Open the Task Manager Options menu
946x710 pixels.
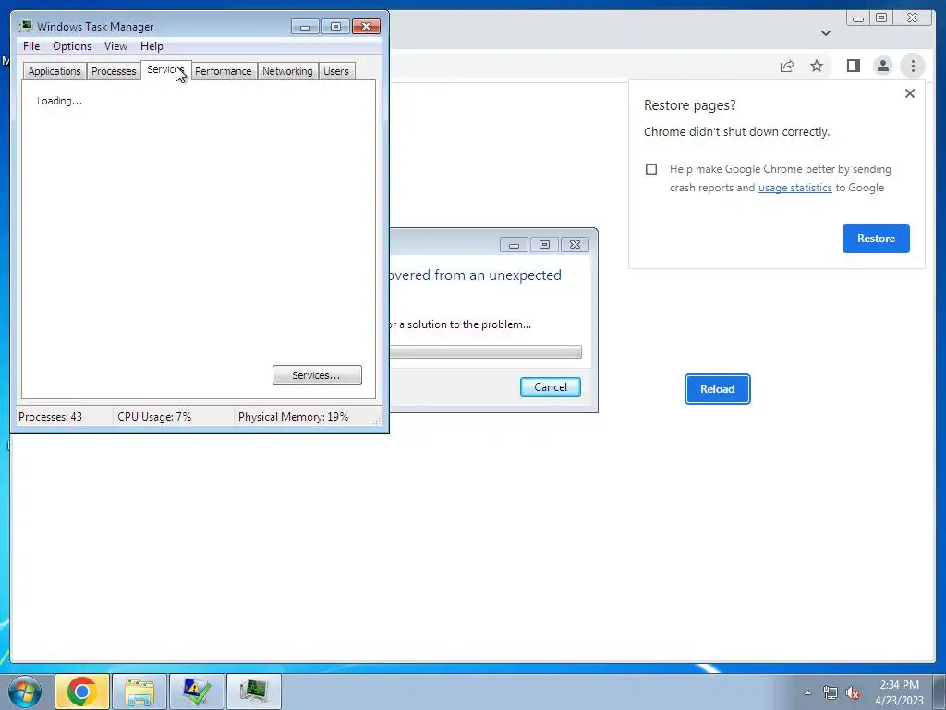coord(72,46)
